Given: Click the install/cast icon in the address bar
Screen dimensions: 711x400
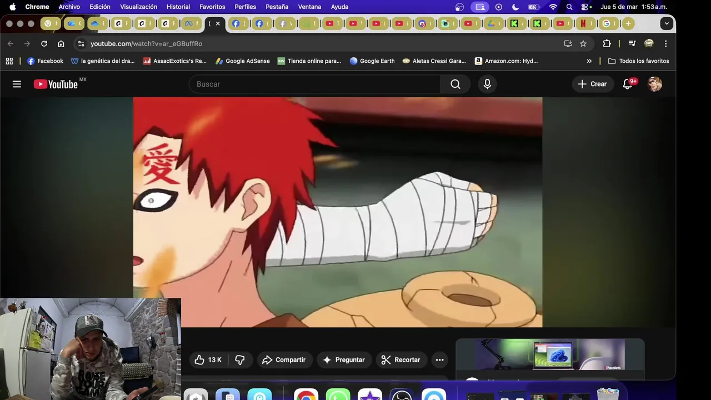Looking at the screenshot, I should click(568, 43).
